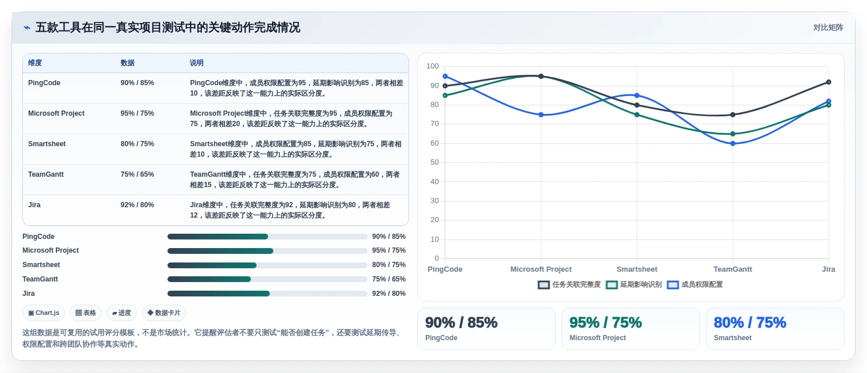Viewport: 867px width, 373px height.
Task: Click the footnote paragraph about 试用评分模板
Action: 212,338
